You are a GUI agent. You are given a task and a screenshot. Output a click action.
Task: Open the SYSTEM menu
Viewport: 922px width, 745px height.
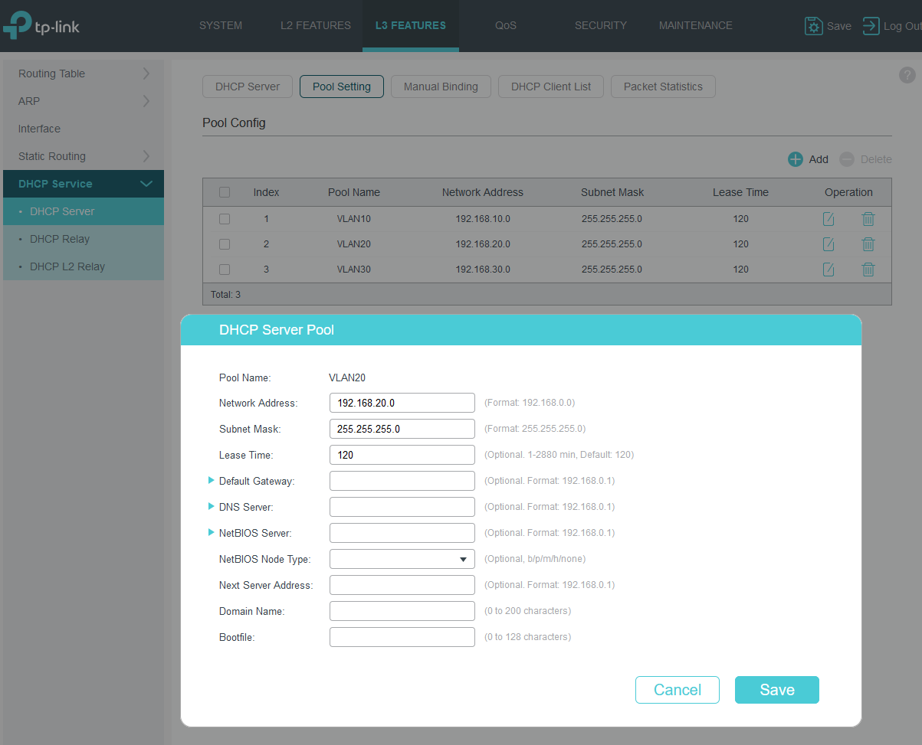coord(221,25)
